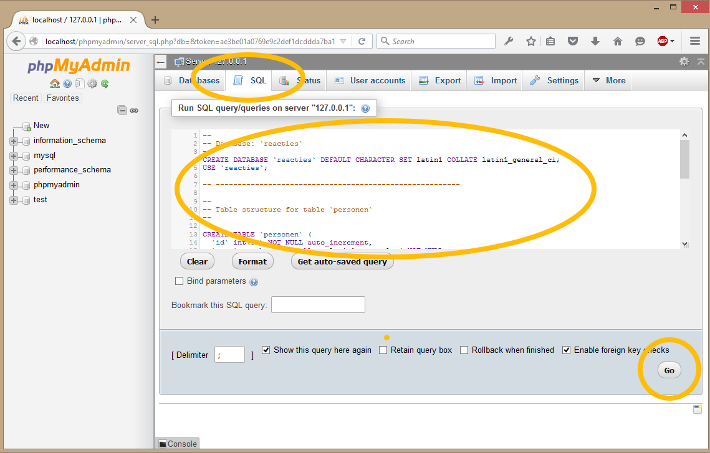Hide navigation panel with left arrow
Image resolution: width=710 pixels, height=453 pixels.
coord(160,62)
